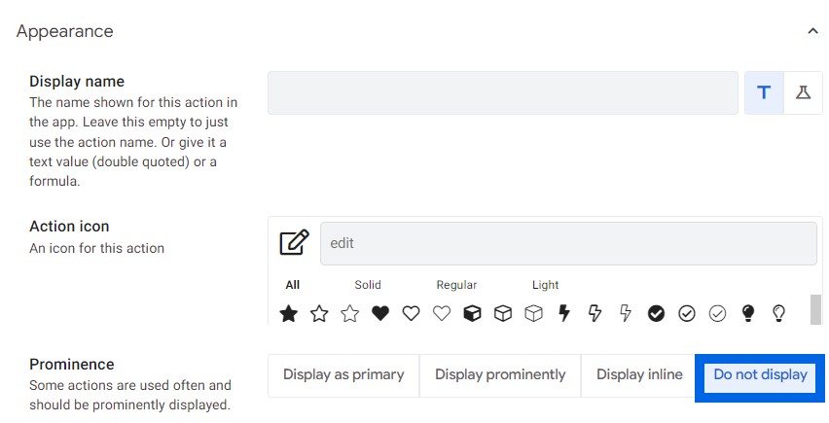Viewport: 829px width, 423px height.
Task: Switch Display name to text mode (T)
Action: click(x=764, y=93)
